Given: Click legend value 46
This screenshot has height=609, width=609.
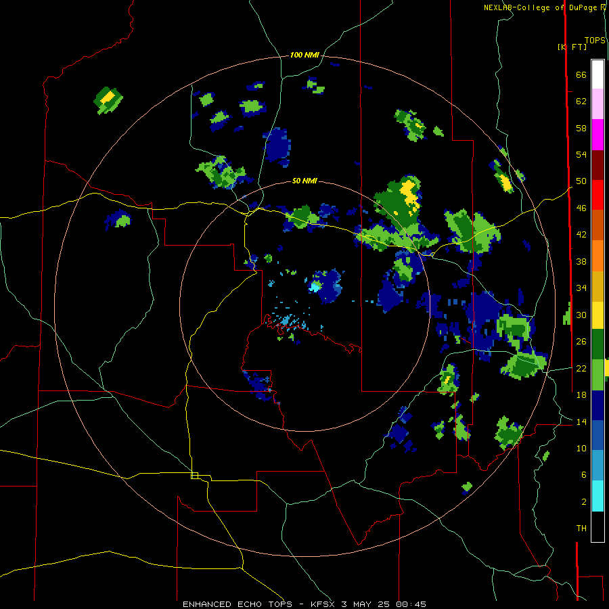Looking at the screenshot, I should pyautogui.click(x=581, y=208).
